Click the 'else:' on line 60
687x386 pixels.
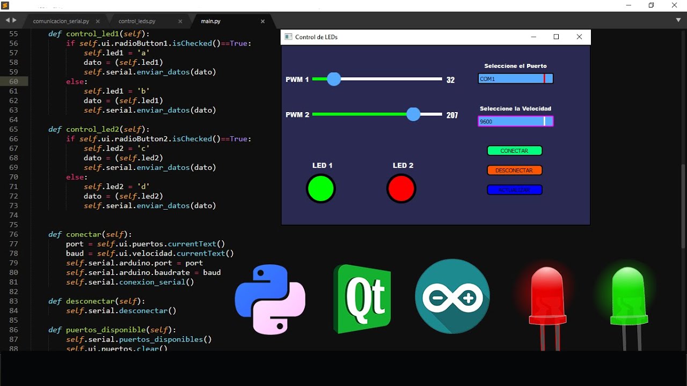point(77,81)
